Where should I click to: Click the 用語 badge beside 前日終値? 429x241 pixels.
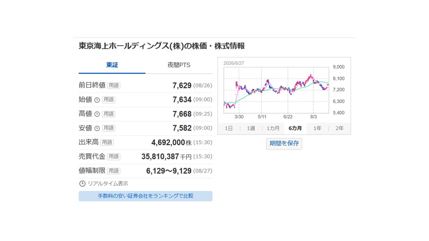[114, 85]
